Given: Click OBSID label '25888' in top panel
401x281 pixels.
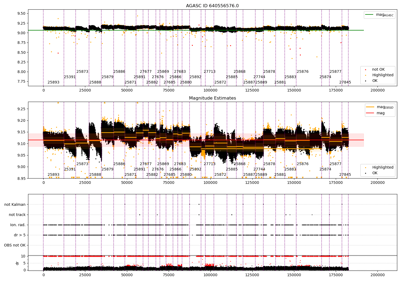Looking at the screenshot, I should pyautogui.click(x=95, y=82).
